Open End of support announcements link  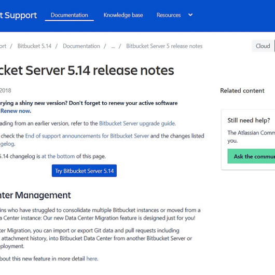[x=87, y=136]
